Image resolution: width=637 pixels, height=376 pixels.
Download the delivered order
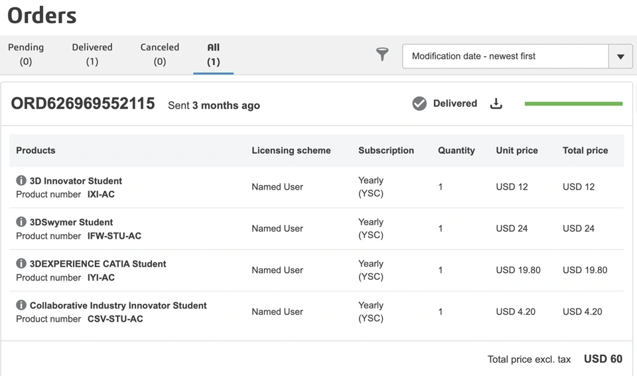pyautogui.click(x=496, y=103)
